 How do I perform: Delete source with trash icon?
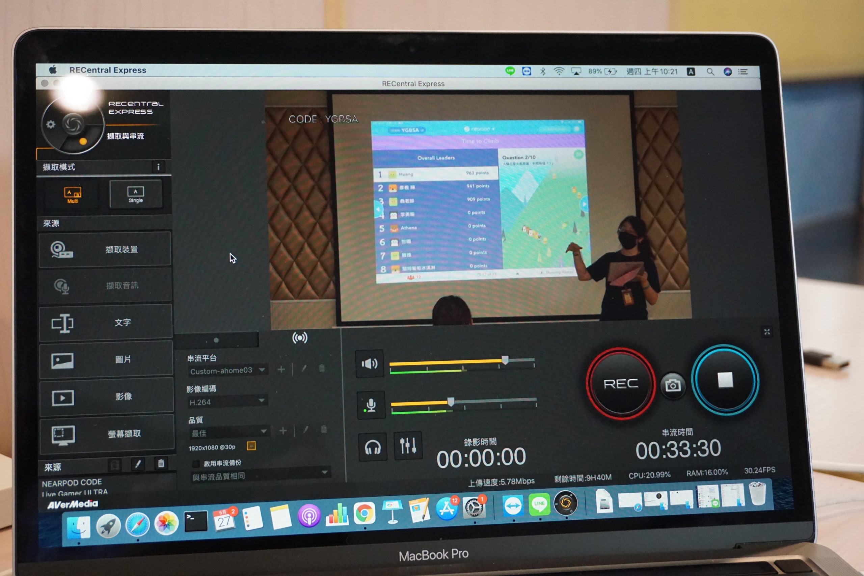(161, 464)
